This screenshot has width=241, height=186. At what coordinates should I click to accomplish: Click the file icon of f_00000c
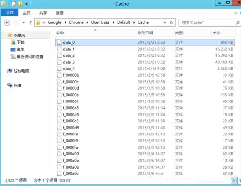[x=59, y=82]
